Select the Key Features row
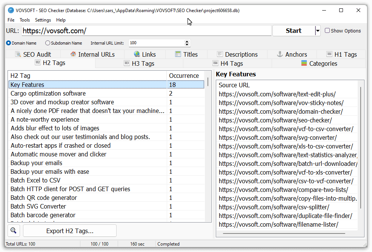The width and height of the screenshot is (372, 252). [106, 85]
